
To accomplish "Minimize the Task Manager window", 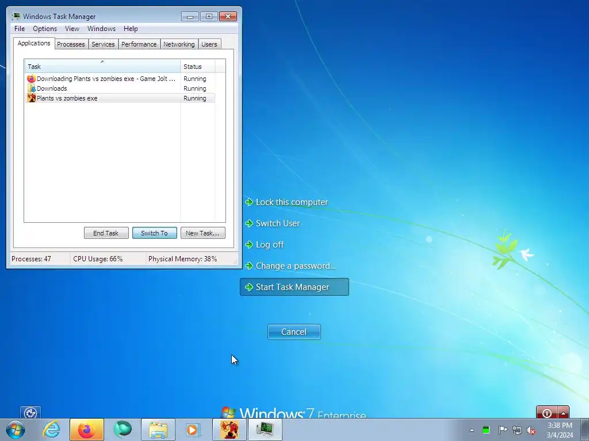I will (x=190, y=17).
